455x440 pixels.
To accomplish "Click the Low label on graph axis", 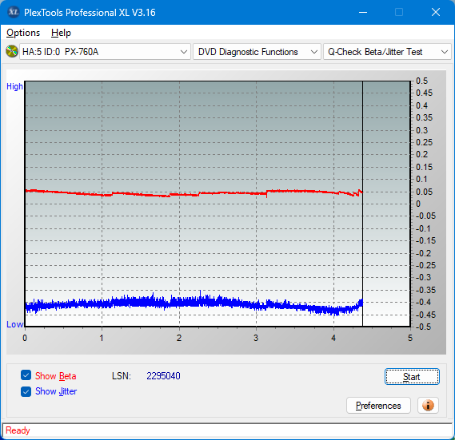I will click(14, 324).
